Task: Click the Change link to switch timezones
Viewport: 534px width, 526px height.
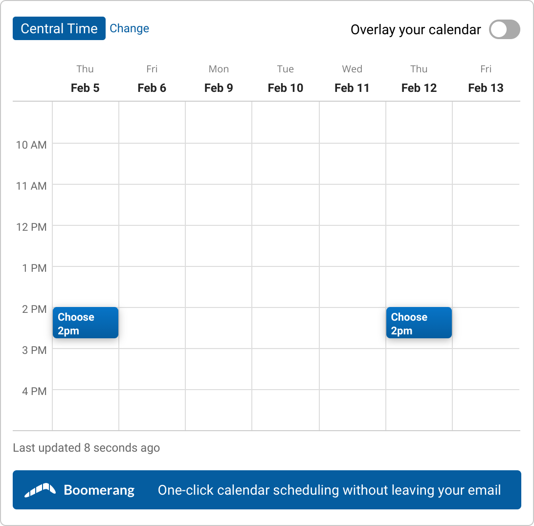Action: point(129,28)
